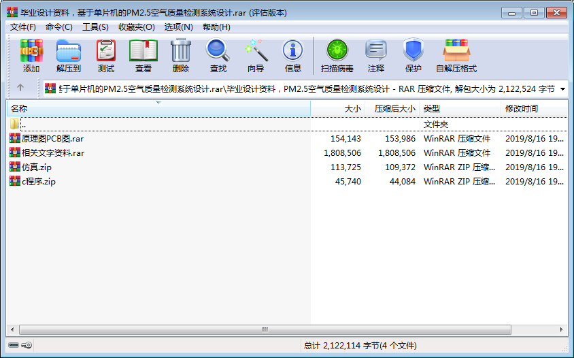Click the Delete (删除) trash icon
The width and height of the screenshot is (574, 358).
pyautogui.click(x=181, y=50)
